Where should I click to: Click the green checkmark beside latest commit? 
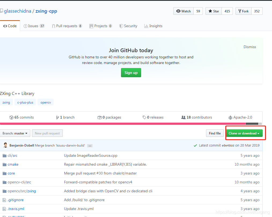click(x=195, y=145)
